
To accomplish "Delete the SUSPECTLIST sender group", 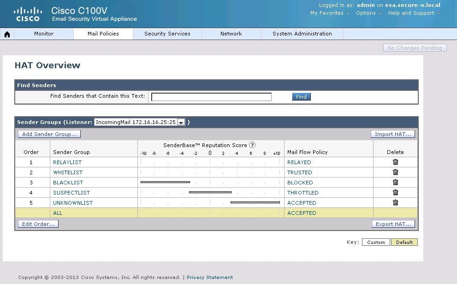I will point(395,193).
